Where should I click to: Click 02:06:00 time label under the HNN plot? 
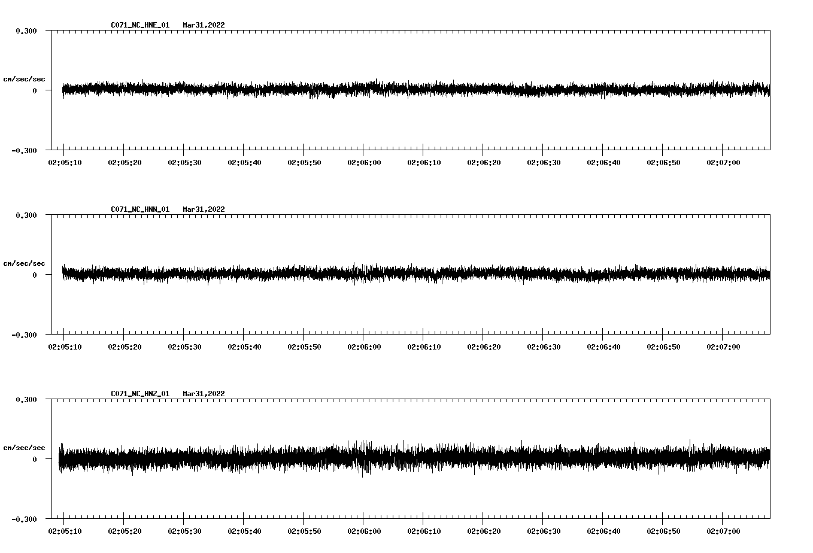coord(364,347)
